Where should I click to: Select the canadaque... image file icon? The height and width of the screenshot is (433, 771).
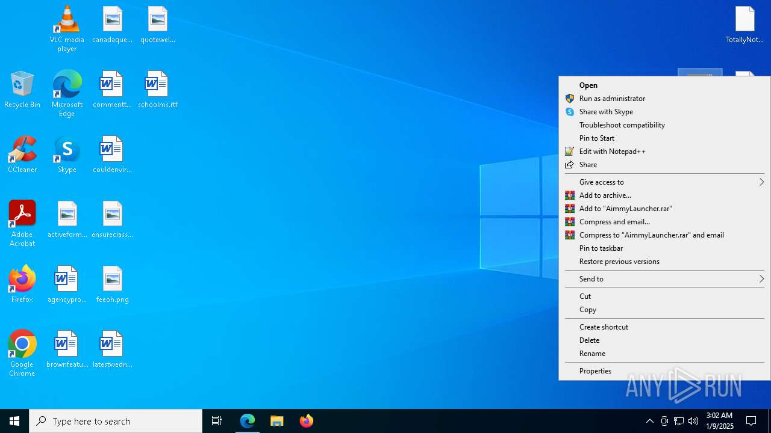[x=112, y=25]
